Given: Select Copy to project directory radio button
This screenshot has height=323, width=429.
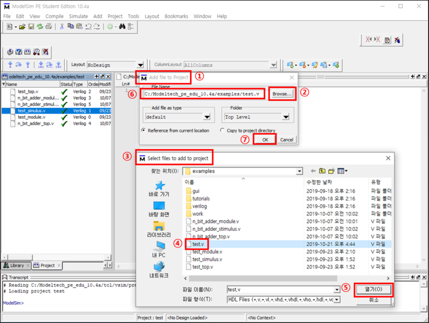Looking at the screenshot, I should pos(222,130).
